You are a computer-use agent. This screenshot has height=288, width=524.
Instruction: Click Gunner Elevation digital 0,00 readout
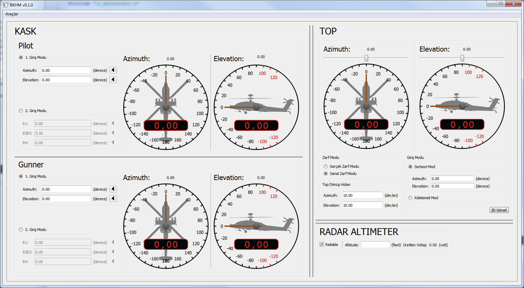click(256, 244)
